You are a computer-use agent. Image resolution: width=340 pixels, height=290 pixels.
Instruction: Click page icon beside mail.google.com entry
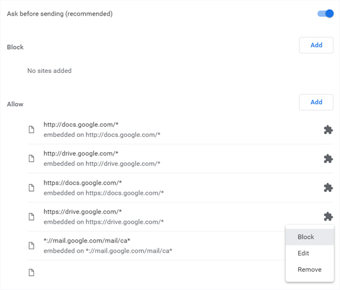click(x=31, y=245)
